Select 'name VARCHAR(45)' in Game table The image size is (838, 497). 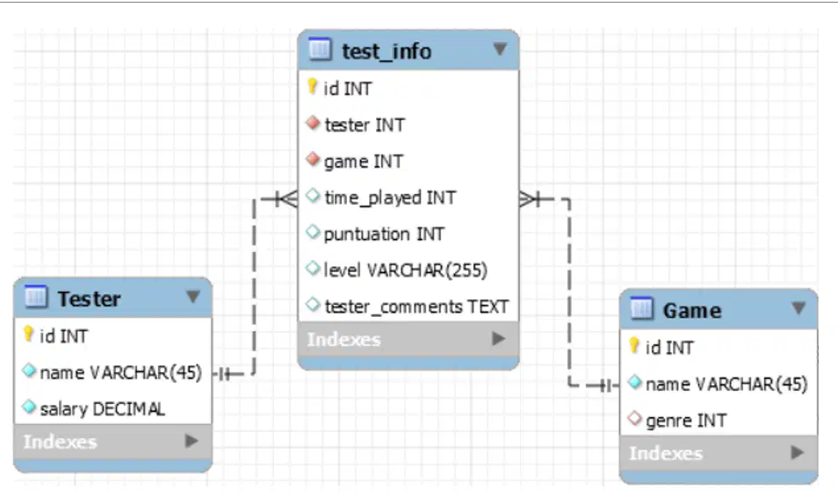(x=726, y=385)
